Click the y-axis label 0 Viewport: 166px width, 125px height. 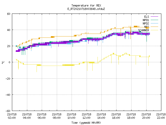tap(10, 62)
